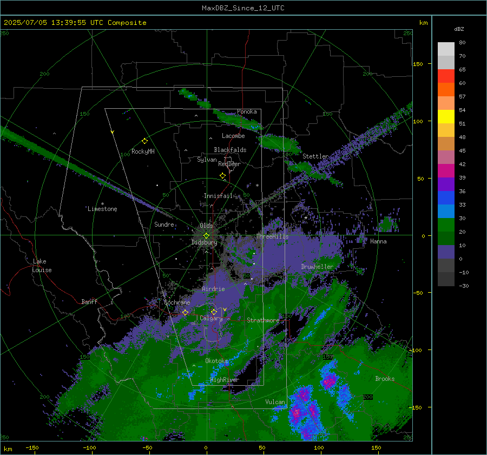Screen dimensions: 487x455
Task: Click the Stettler city label
Action: tap(315, 156)
